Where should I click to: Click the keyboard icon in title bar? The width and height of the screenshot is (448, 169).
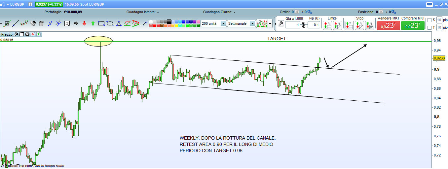click(x=429, y=5)
